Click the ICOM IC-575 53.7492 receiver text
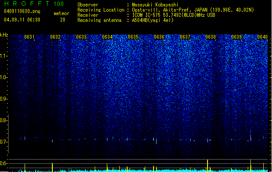The width and height of the screenshot is (272, 172). click(x=173, y=15)
